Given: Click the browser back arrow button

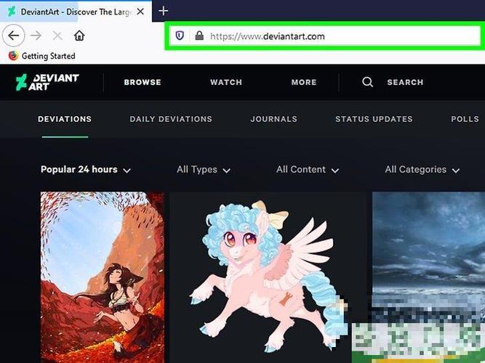Looking at the screenshot, I should point(14,36).
